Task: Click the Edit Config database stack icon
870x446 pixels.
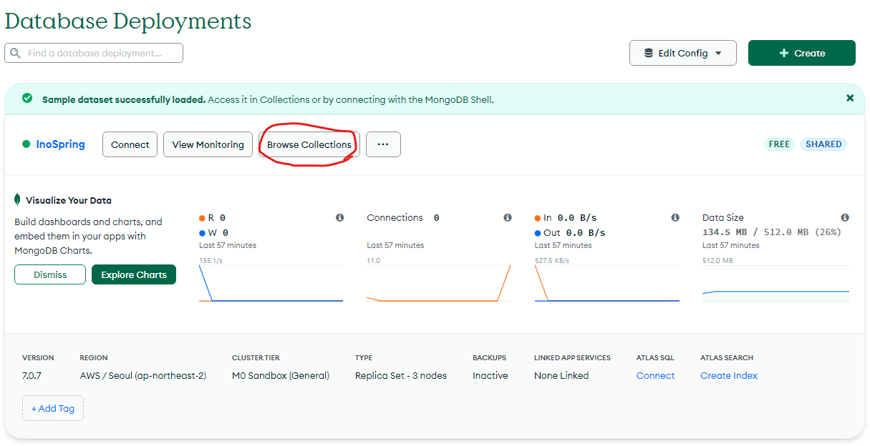Action: (649, 53)
